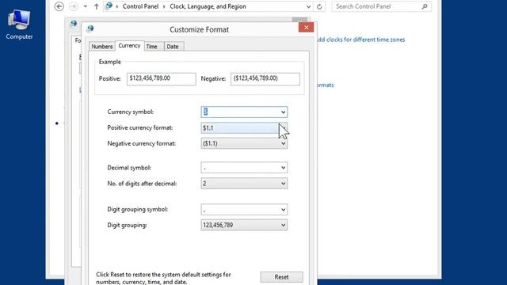
Task: Open the Digit grouping dropdown
Action: click(244, 225)
